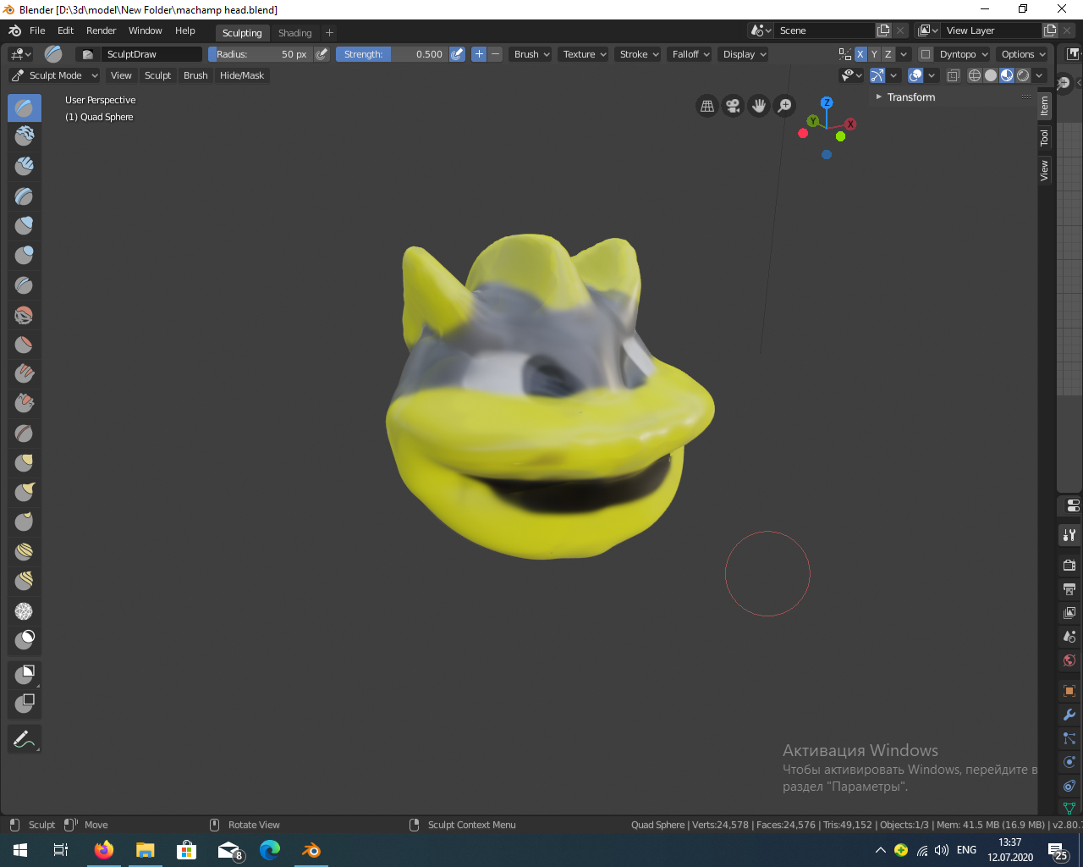
Task: Adjust the brush Radius slider
Action: coord(260,54)
